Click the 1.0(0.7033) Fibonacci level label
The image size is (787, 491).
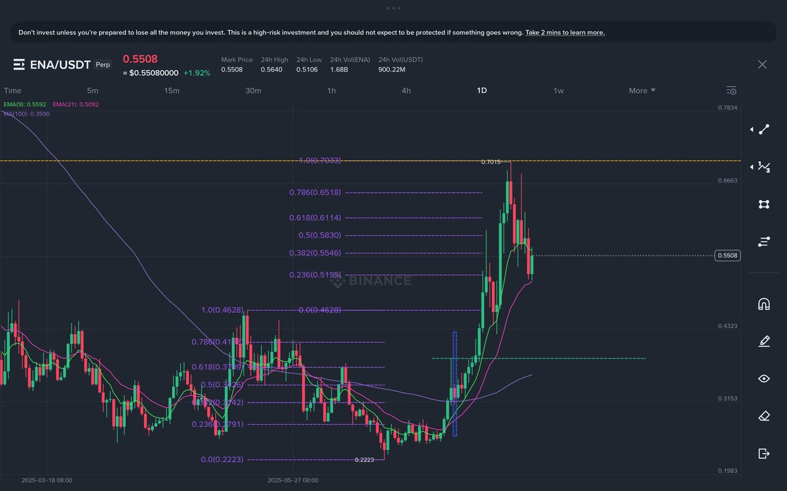pyautogui.click(x=319, y=160)
